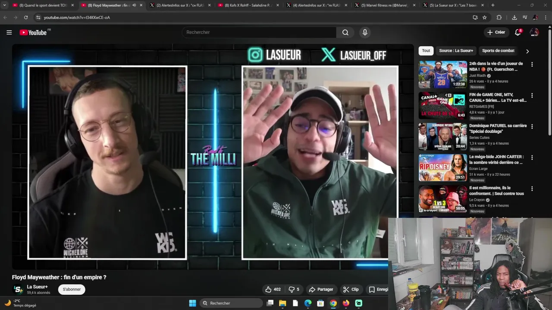Subscribe with the 'S'abonner' button
The width and height of the screenshot is (552, 310).
click(72, 289)
